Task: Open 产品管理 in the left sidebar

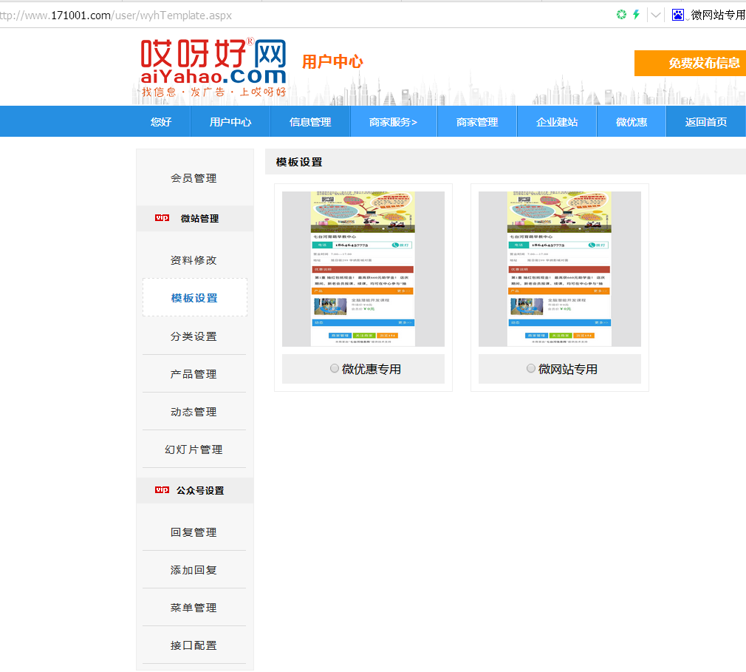Action: [x=194, y=374]
